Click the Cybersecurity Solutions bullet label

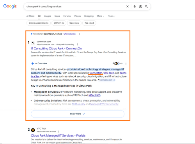(x=48, y=101)
